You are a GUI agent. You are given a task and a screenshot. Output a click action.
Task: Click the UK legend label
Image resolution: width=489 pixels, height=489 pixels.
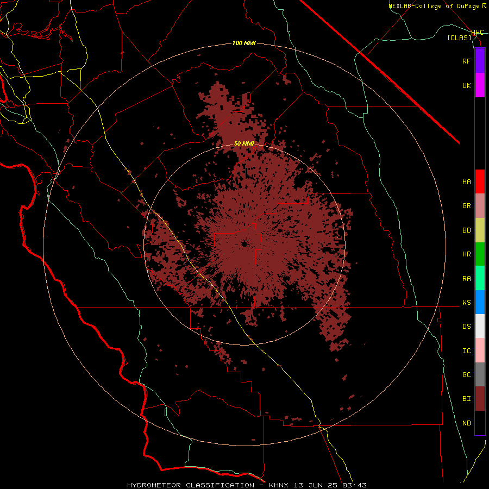coord(467,85)
